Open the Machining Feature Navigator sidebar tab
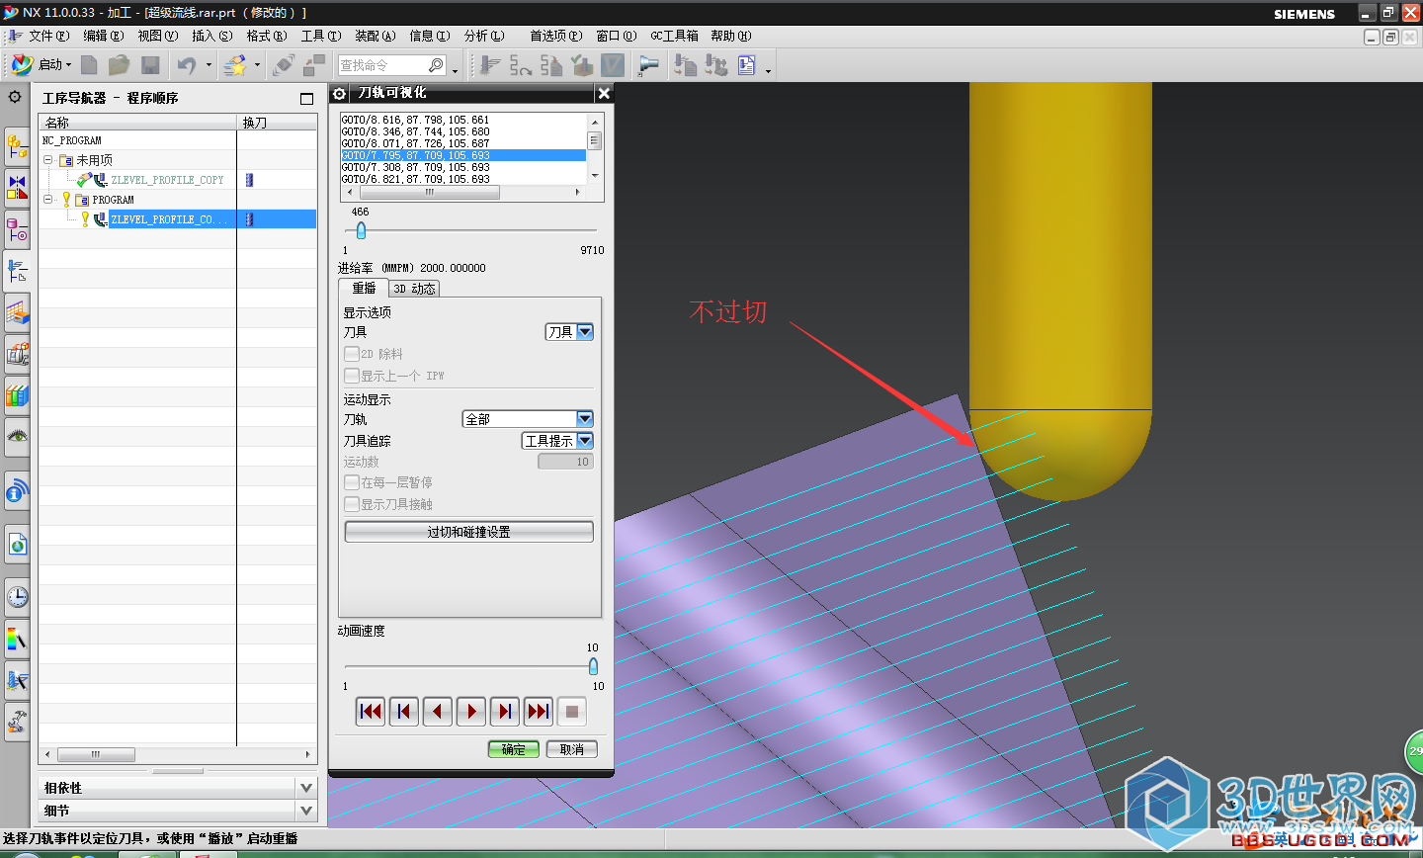This screenshot has height=858, width=1423. 17,312
